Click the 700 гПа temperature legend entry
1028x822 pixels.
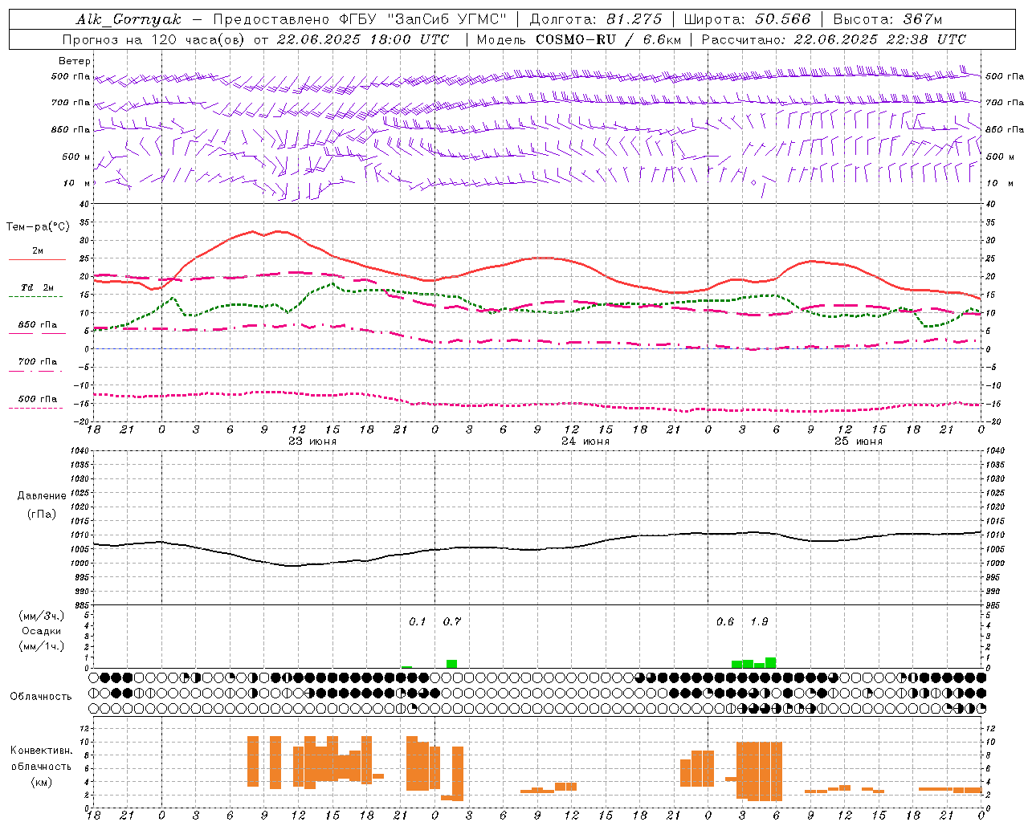pos(38,361)
